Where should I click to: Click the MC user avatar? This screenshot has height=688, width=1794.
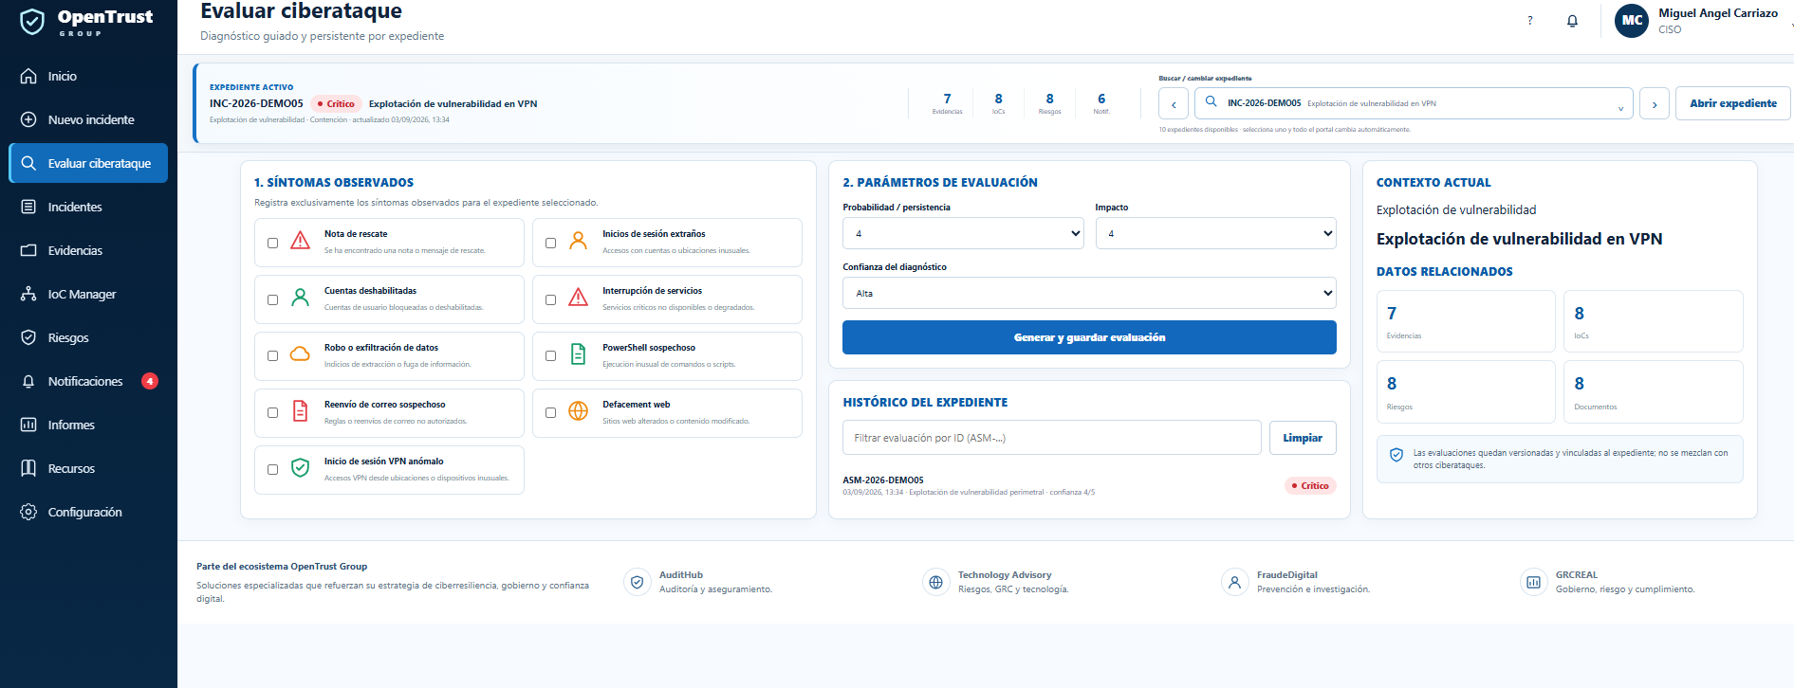tap(1632, 20)
